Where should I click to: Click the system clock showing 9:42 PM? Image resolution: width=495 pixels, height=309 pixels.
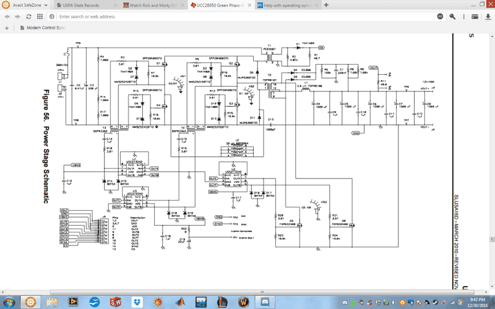pos(474,301)
